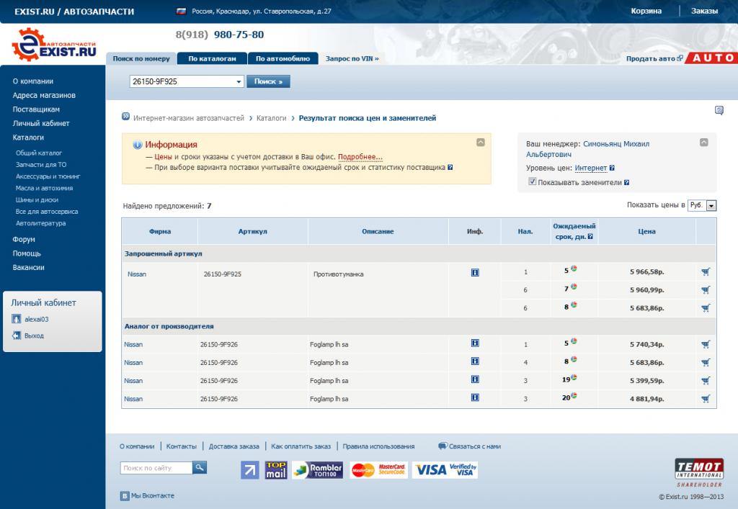Click the TEMOT International shareholder logo

(x=699, y=473)
